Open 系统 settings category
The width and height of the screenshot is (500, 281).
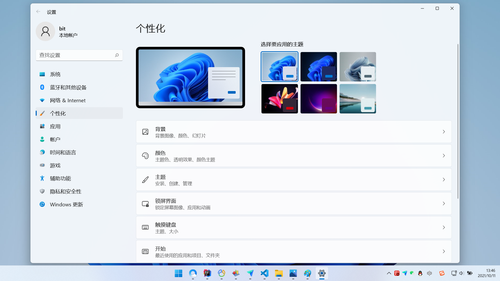(79, 74)
